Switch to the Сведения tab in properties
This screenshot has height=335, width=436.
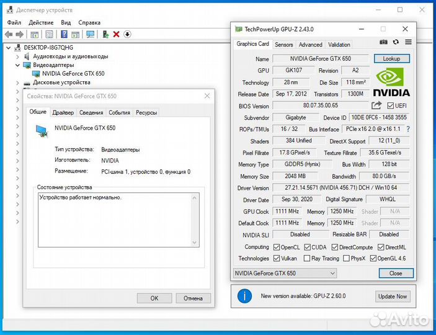(x=91, y=113)
